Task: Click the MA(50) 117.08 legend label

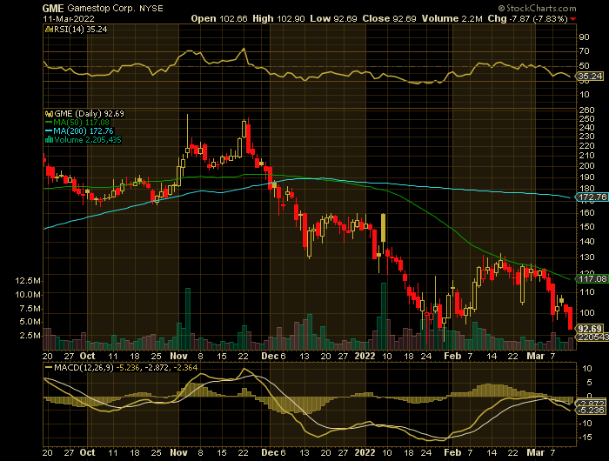Action: point(82,123)
